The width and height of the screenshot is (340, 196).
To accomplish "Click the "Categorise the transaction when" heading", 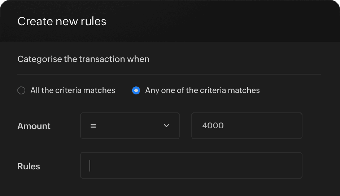I will click(x=83, y=59).
